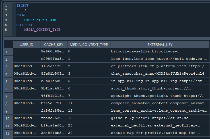Image resolution: width=210 pixels, height=139 pixels.
Task: Click the FROM keyword in editor
Action: (20, 15)
